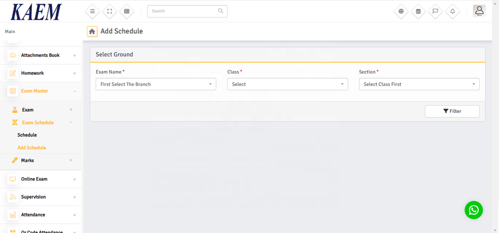Click the Filter button
This screenshot has width=499, height=233.
(x=452, y=111)
